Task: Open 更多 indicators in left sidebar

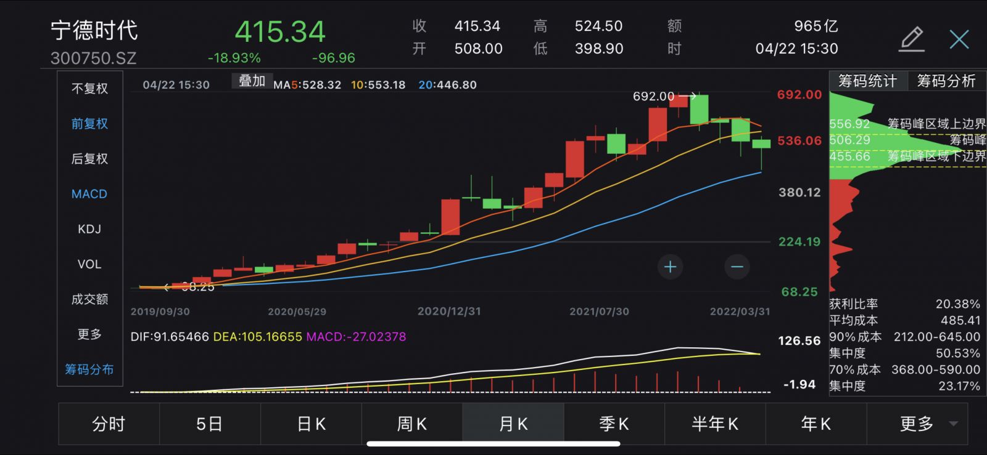Action: tap(89, 334)
